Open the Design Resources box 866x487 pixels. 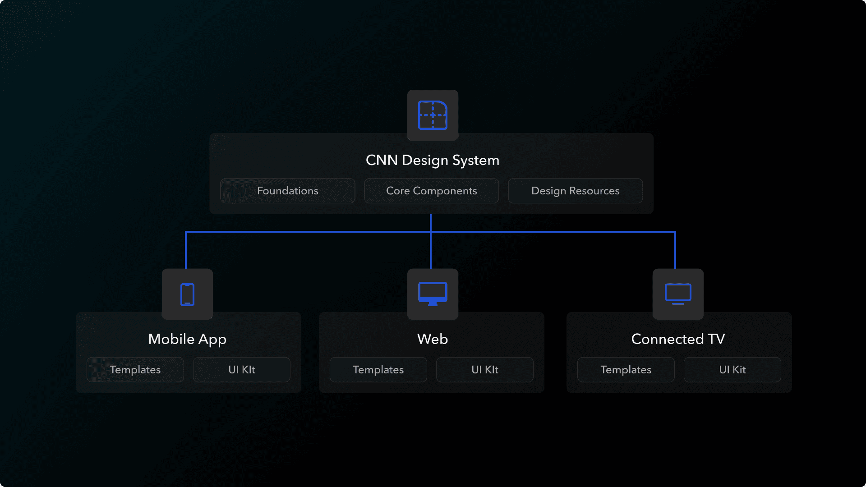pyautogui.click(x=576, y=191)
